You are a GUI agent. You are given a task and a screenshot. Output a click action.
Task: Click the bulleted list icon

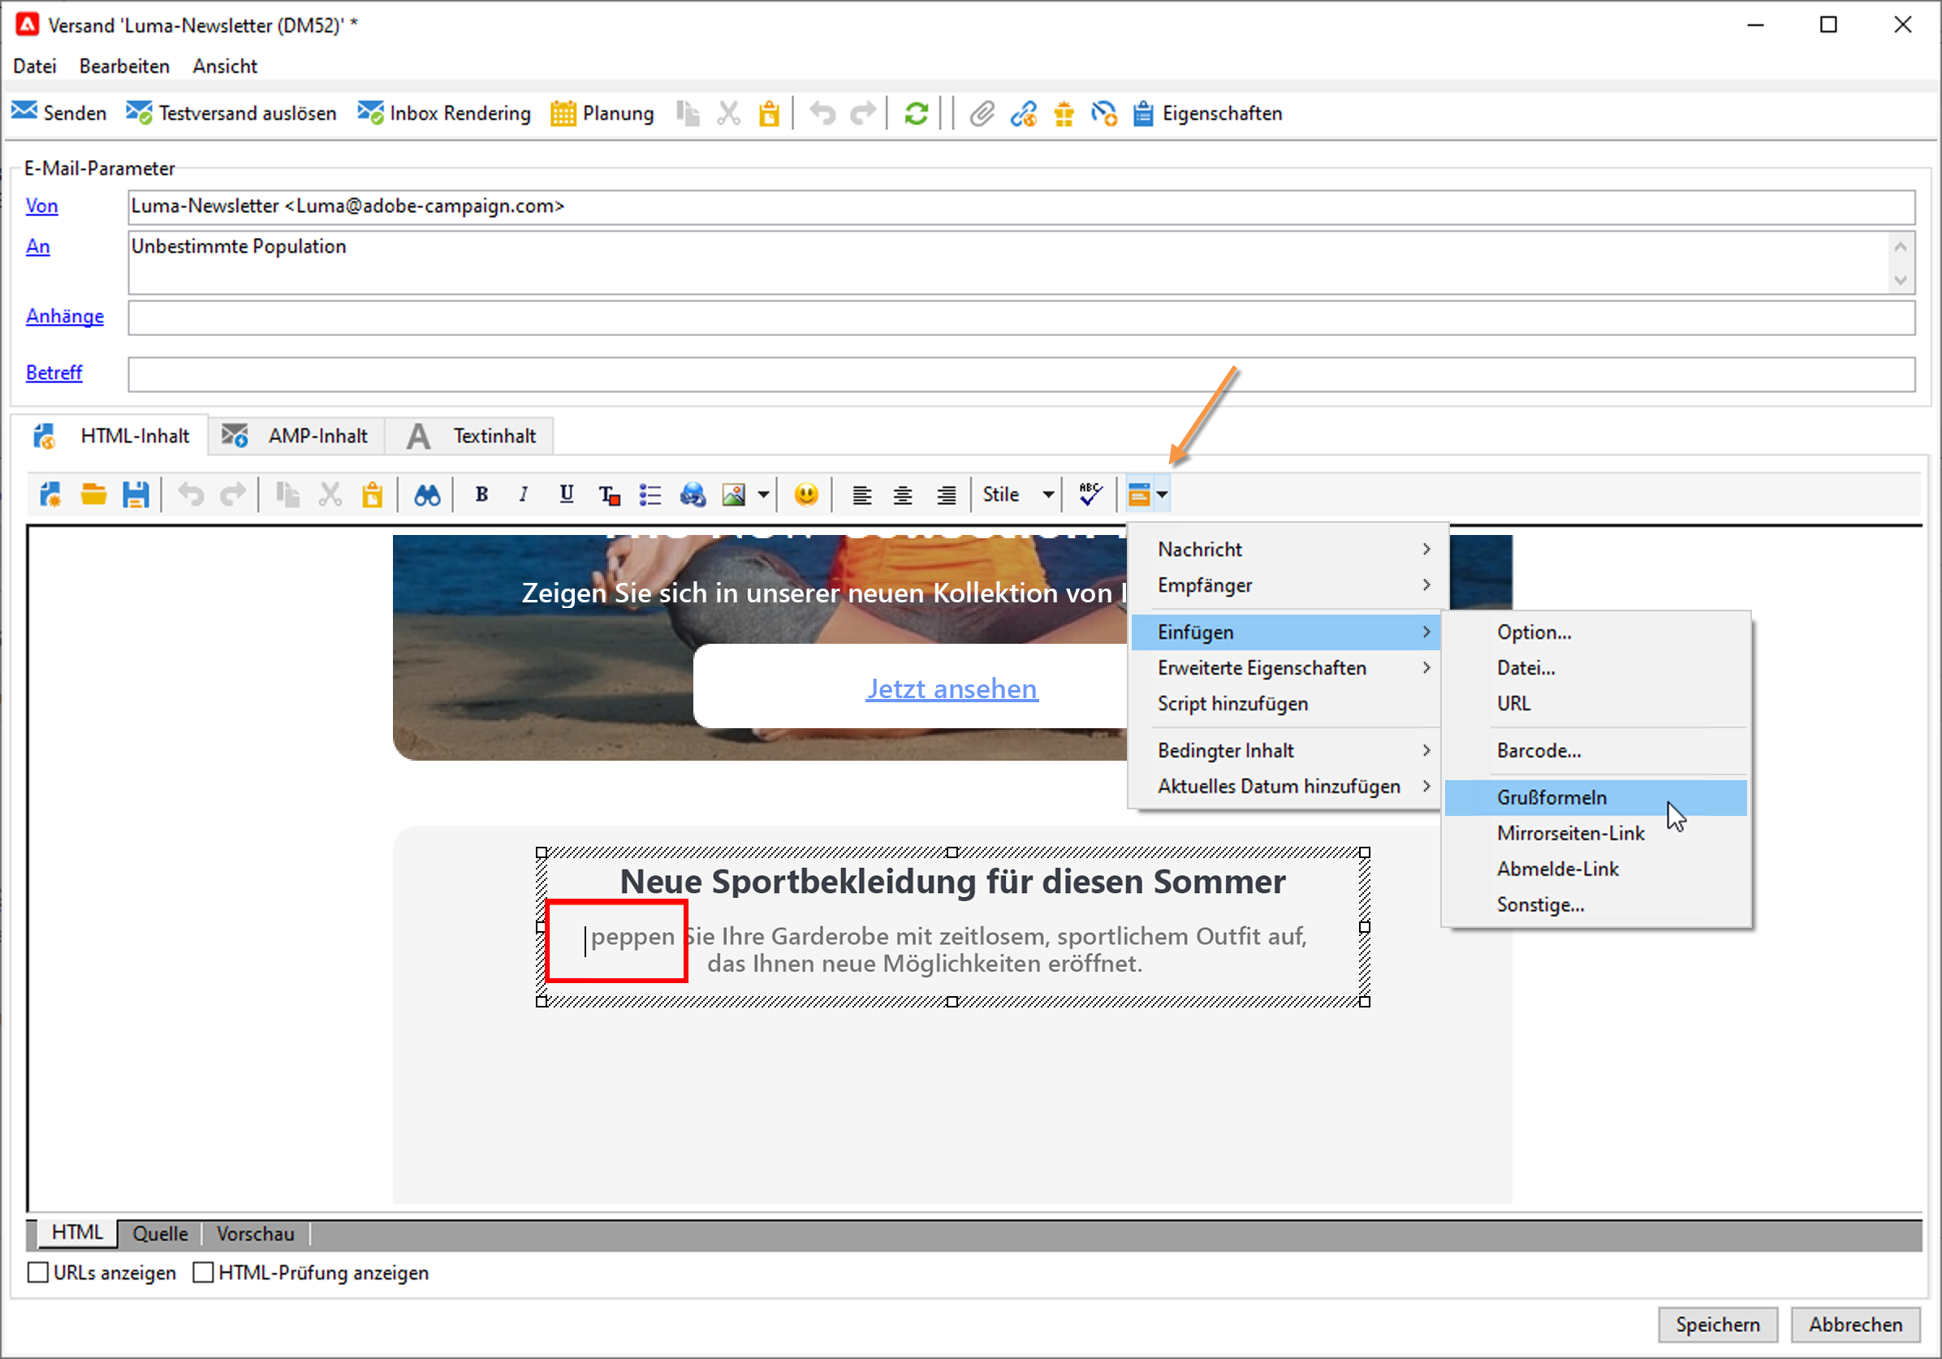tap(649, 494)
